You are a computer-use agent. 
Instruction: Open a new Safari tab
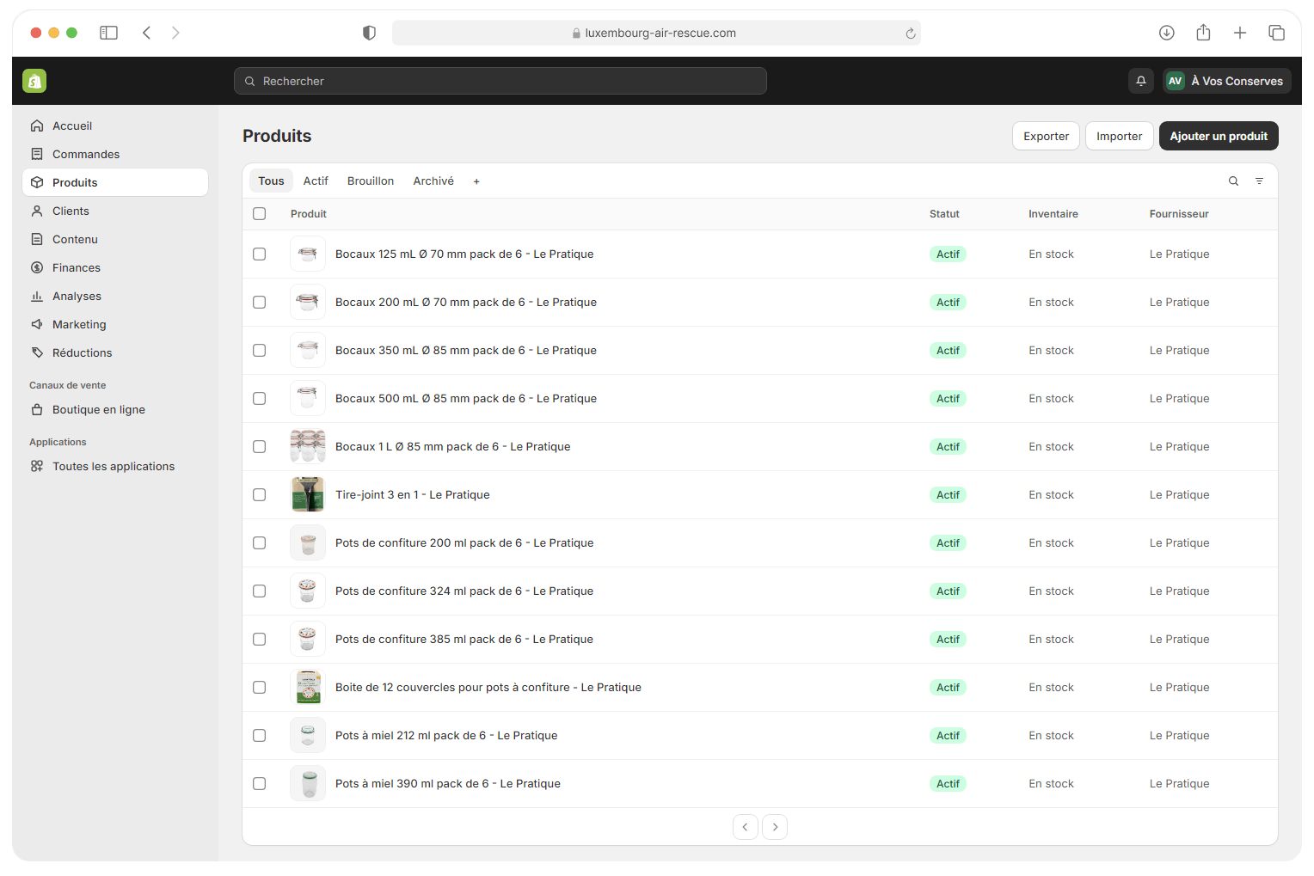tap(1240, 33)
